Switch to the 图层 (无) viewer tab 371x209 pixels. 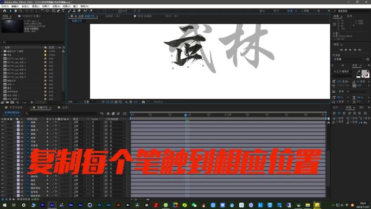point(113,16)
